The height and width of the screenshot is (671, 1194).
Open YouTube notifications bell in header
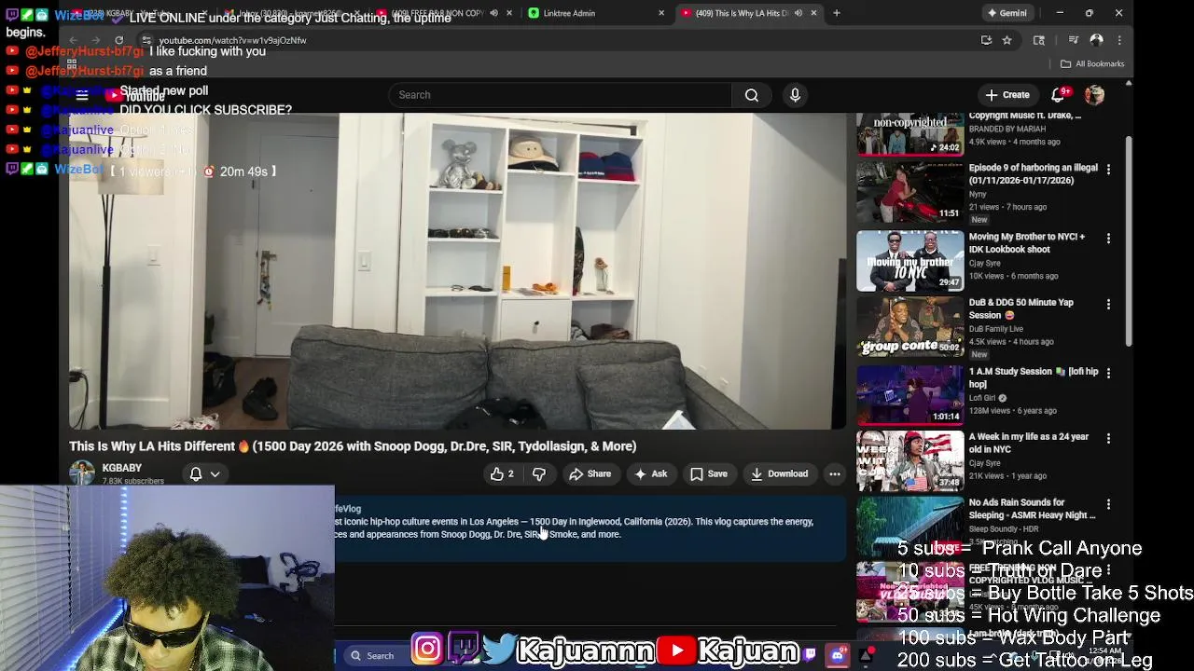tap(1058, 95)
